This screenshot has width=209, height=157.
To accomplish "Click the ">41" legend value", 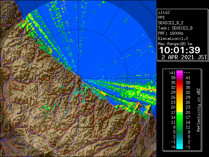I will [x=172, y=73].
